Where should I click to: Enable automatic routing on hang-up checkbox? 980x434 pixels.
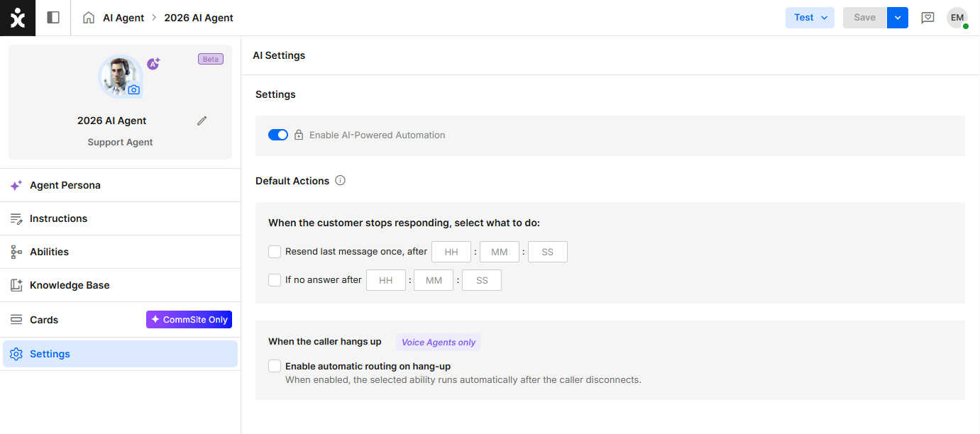(275, 366)
